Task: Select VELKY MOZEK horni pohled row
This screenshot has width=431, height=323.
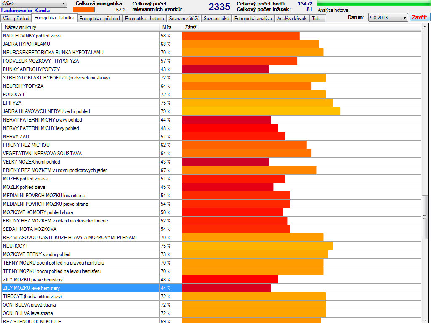Action: [x=211, y=162]
